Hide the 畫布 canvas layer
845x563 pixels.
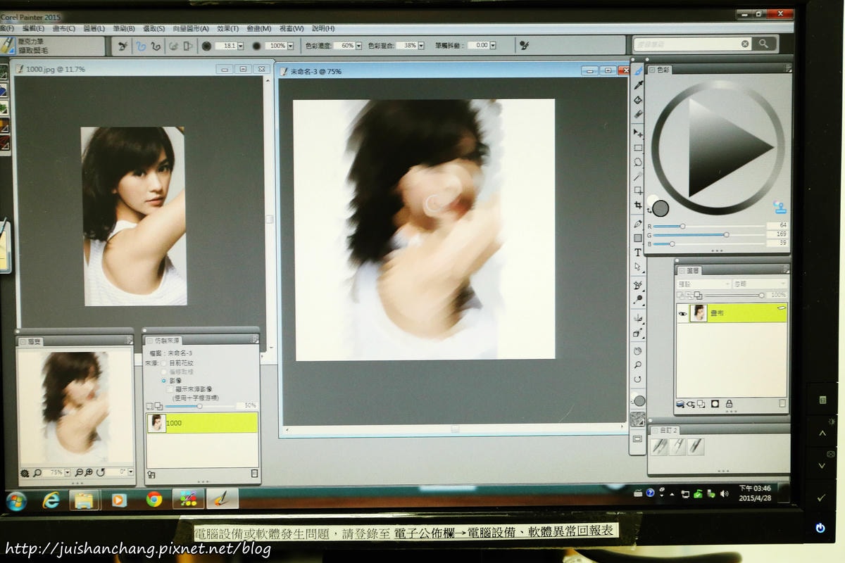pyautogui.click(x=682, y=314)
